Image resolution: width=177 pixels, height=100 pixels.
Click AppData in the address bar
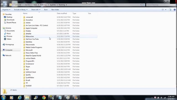click(x=53, y=5)
